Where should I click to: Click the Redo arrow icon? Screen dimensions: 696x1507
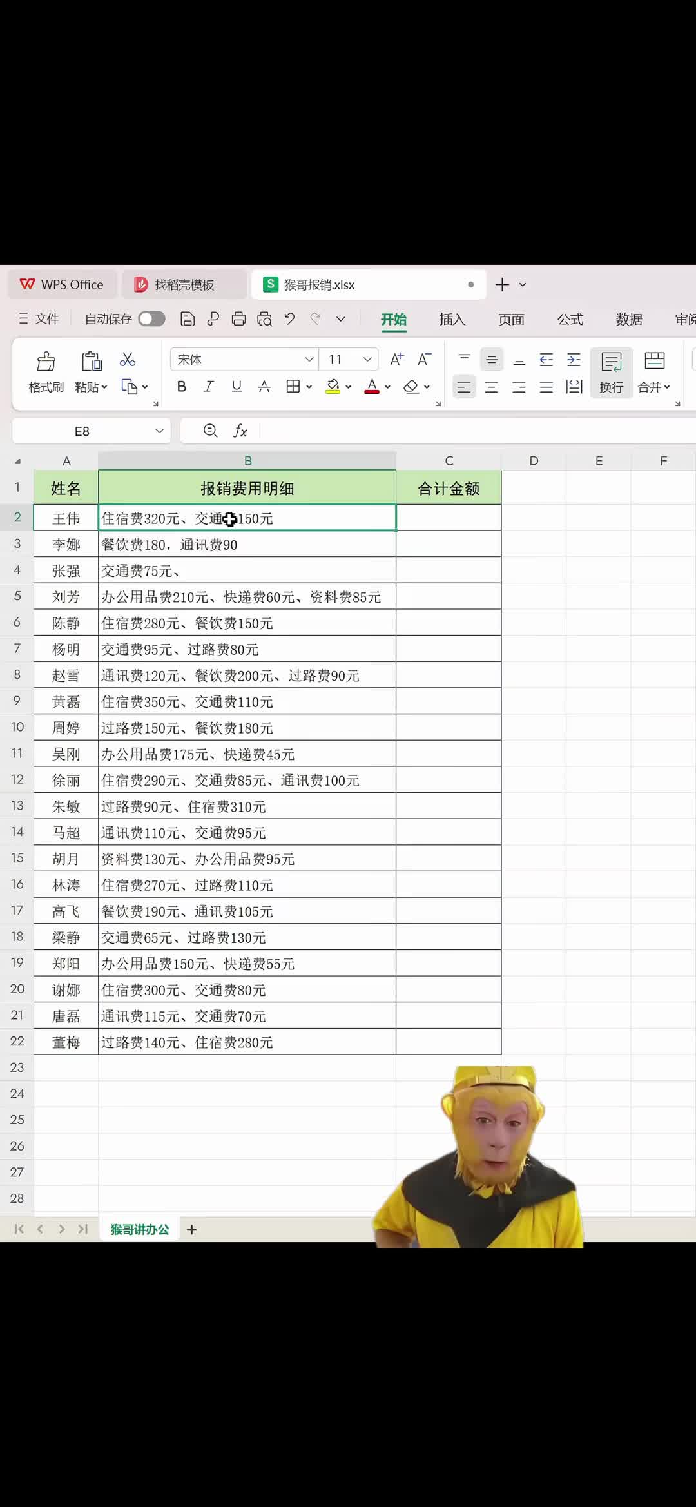click(315, 318)
